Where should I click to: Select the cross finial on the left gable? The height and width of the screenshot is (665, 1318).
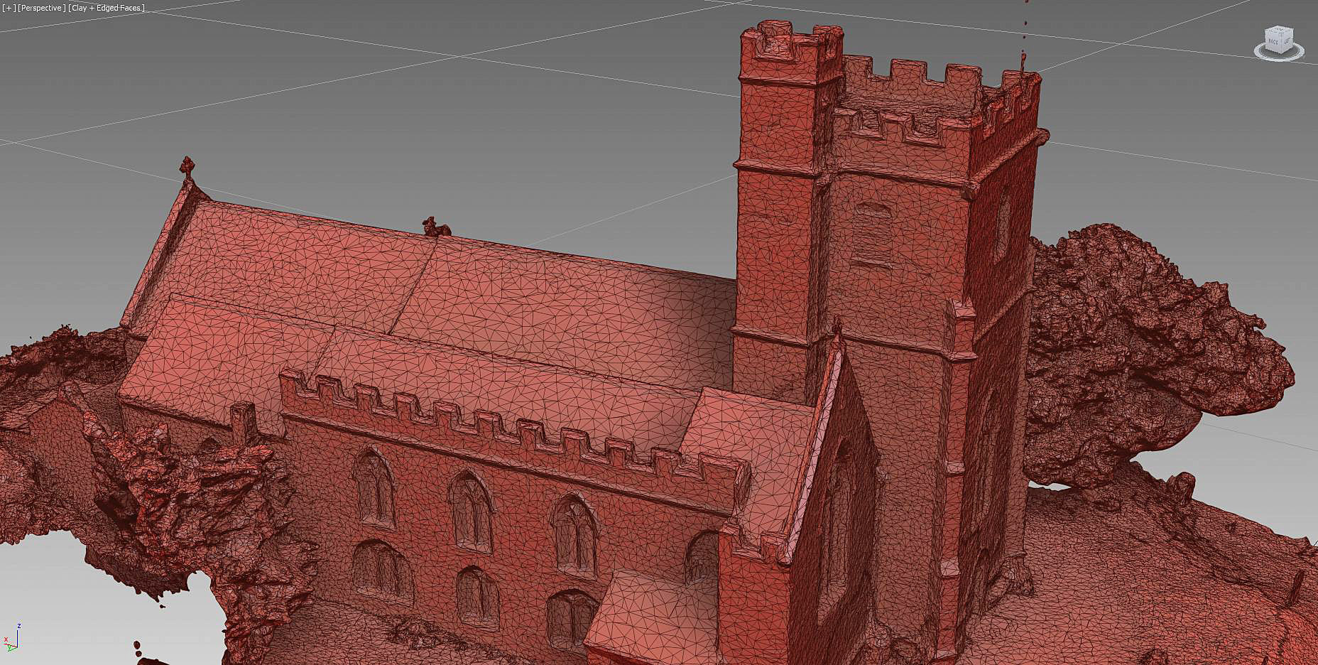[187, 167]
